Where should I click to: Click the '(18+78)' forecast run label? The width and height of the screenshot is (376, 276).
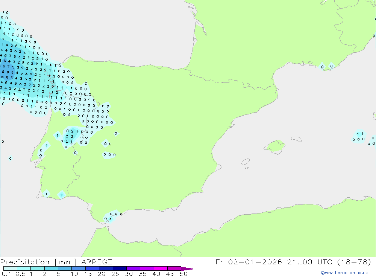click(354, 262)
